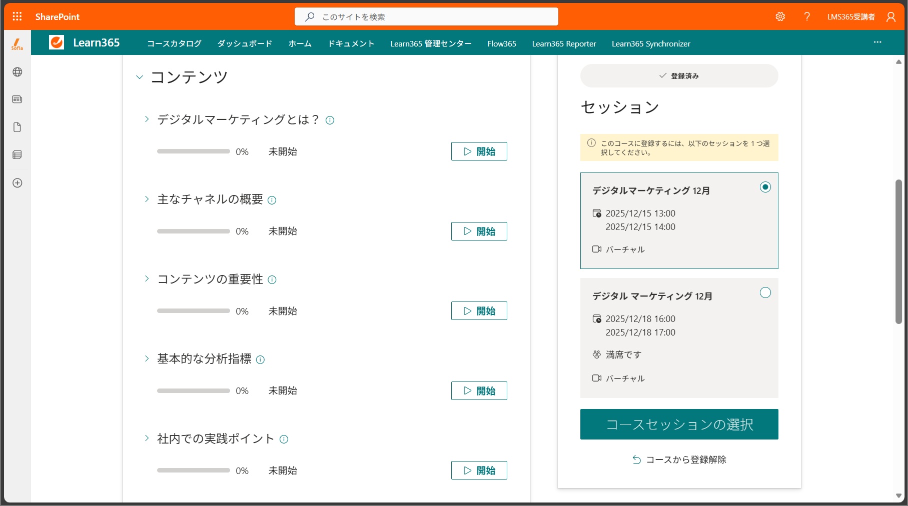Click the 登録済み status button
Image resolution: width=908 pixels, height=506 pixels.
tap(679, 76)
